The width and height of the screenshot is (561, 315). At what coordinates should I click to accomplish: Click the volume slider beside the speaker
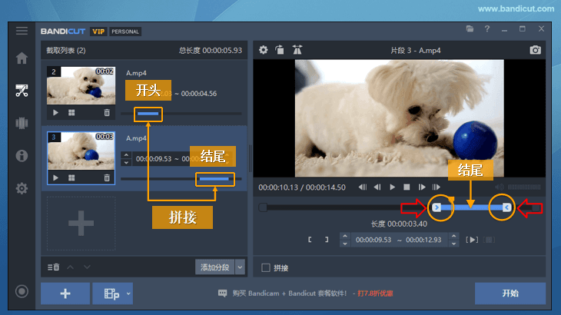[525, 187]
